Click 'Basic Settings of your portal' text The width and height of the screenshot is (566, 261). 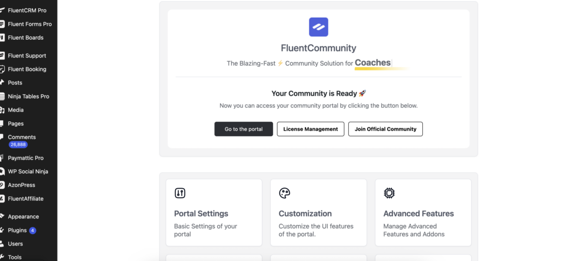(206, 230)
